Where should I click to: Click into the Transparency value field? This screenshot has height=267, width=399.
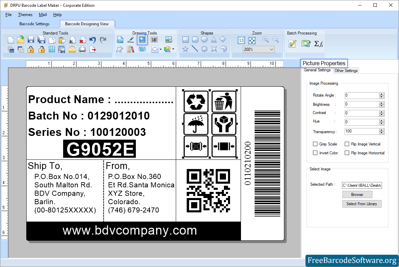click(x=362, y=131)
